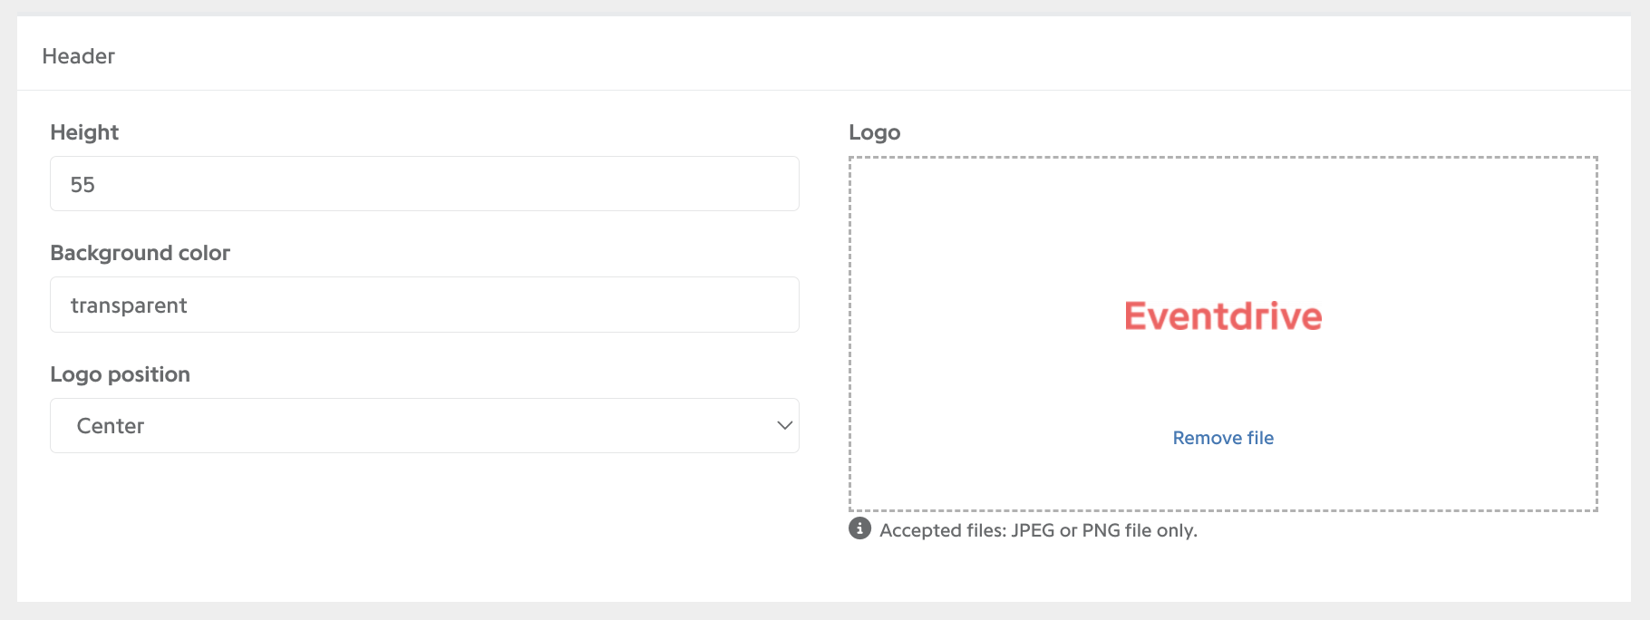Click the Header section title

79,56
